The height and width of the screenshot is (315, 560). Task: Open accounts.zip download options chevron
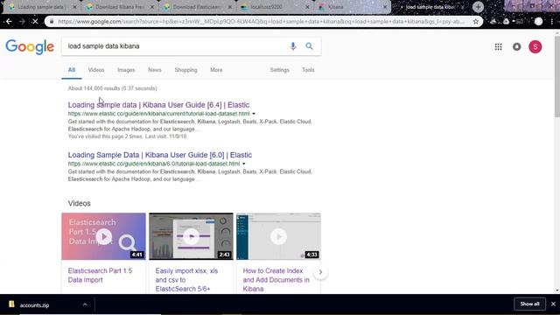coord(85,304)
